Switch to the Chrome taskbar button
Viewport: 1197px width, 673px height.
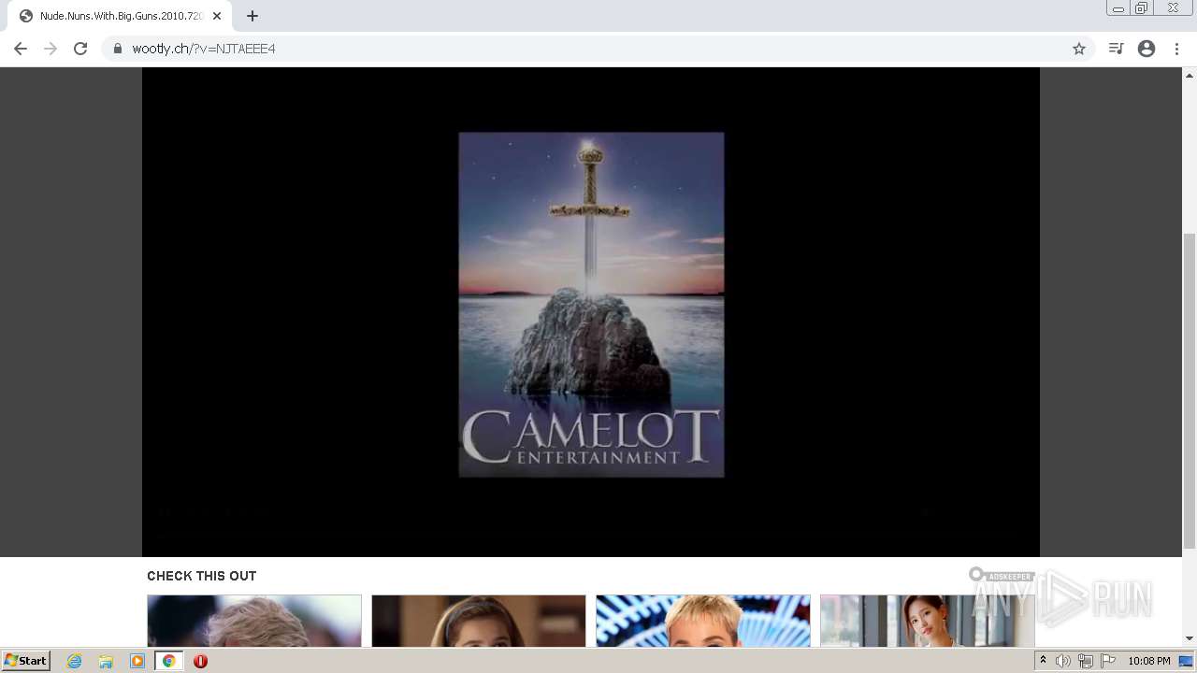point(169,661)
